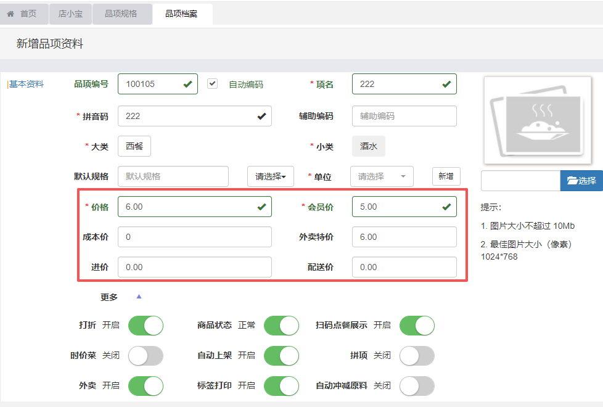This screenshot has height=407, width=603.
Task: Enable the 时价菜 toggle switch
Action: point(146,356)
